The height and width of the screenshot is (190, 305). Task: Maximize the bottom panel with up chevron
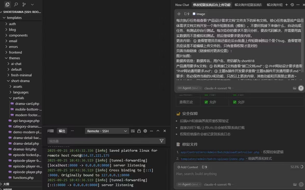click(158, 131)
